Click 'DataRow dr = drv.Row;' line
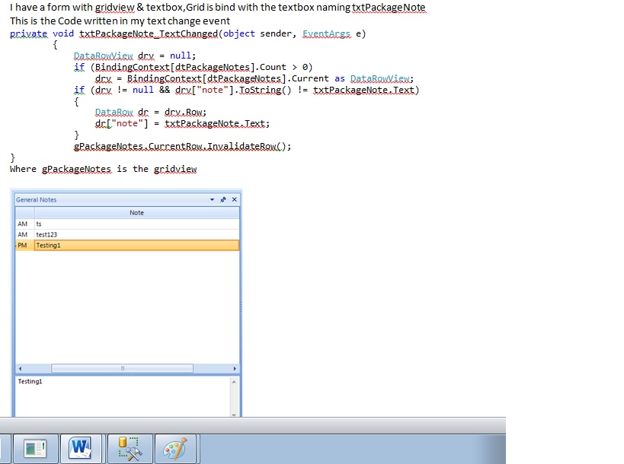624x464 pixels. 151,112
